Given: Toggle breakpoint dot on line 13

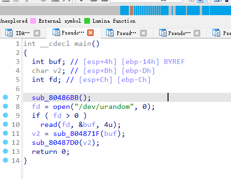Looking at the screenshot, I should (6, 151).
